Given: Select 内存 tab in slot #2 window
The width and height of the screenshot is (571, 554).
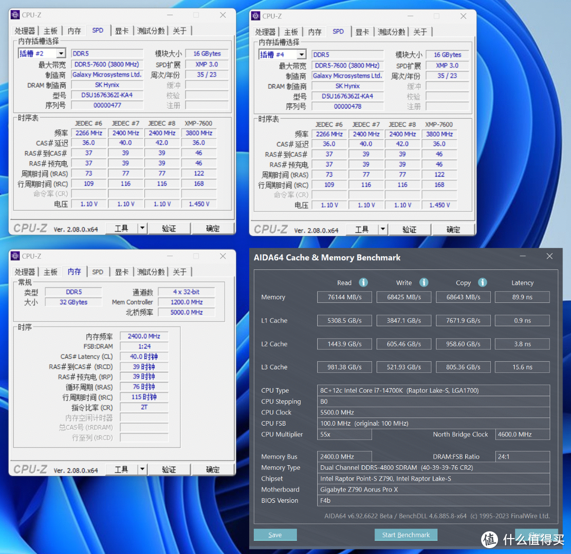Looking at the screenshot, I should tap(75, 31).
